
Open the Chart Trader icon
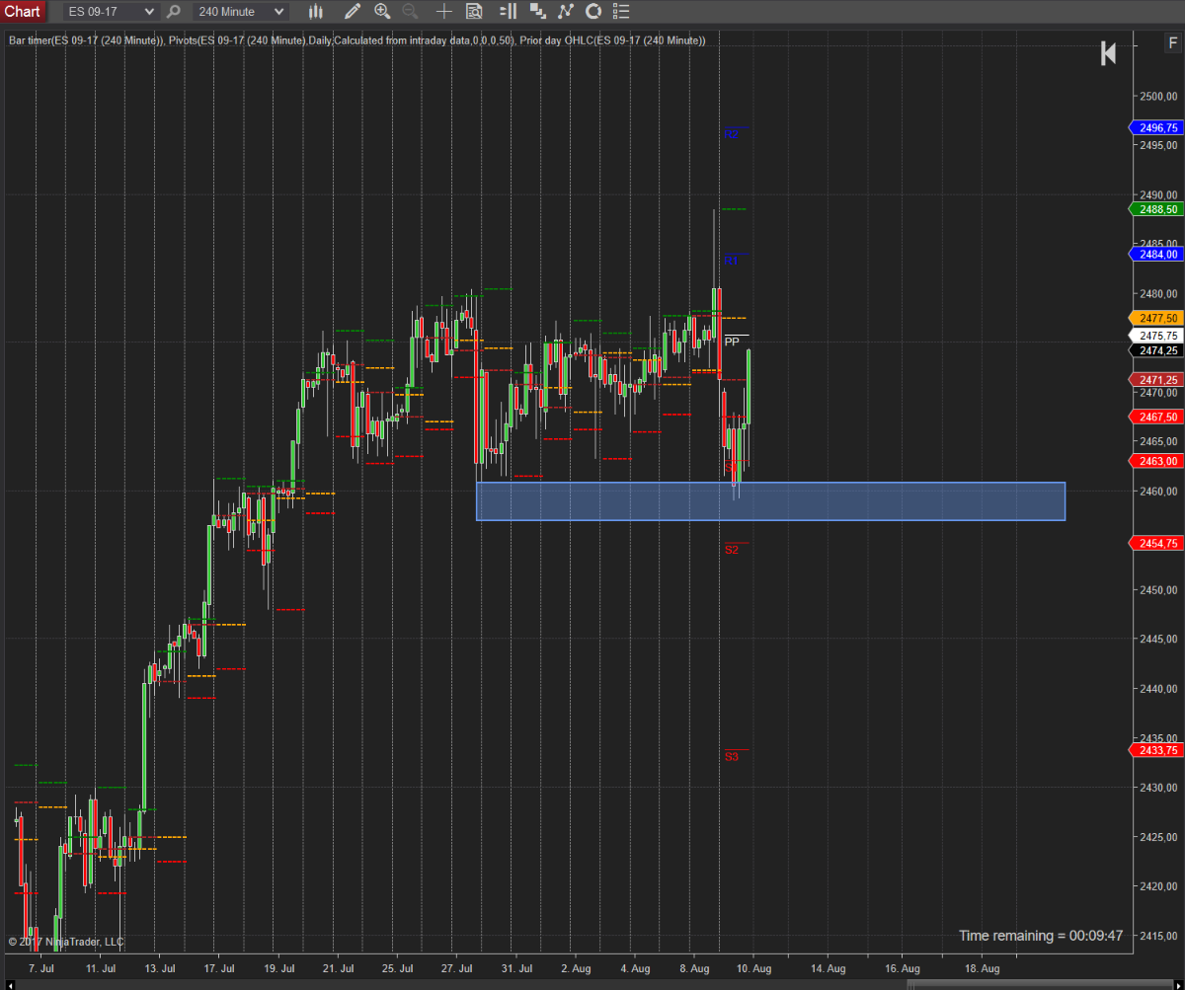(x=508, y=12)
